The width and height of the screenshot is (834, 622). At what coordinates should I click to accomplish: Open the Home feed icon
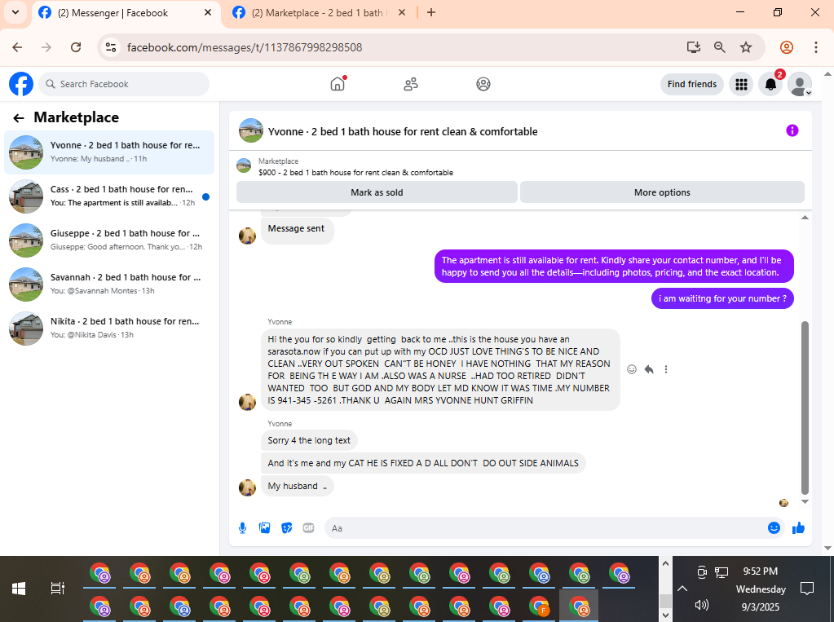point(338,84)
